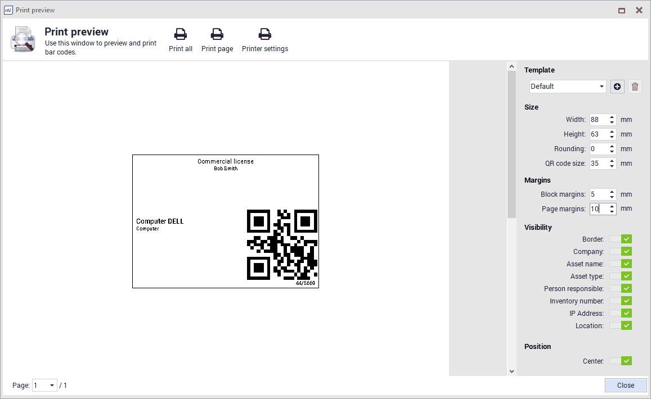This screenshot has height=399, width=651.
Task: Decrease the QR code size with the down arrow
Action: coord(612,166)
